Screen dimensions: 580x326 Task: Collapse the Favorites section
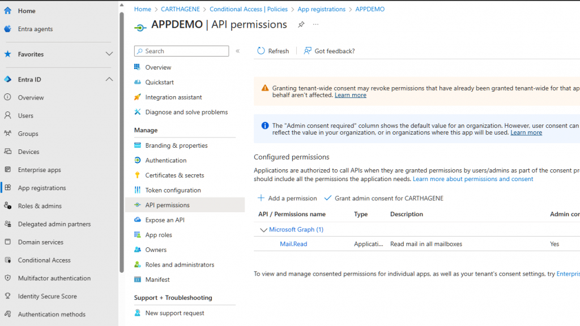[109, 54]
